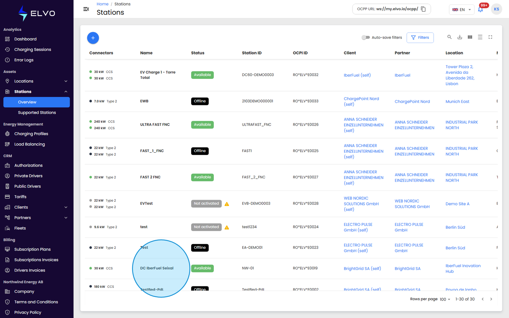509x318 pixels.
Task: Go to the next table page
Action: (x=491, y=299)
